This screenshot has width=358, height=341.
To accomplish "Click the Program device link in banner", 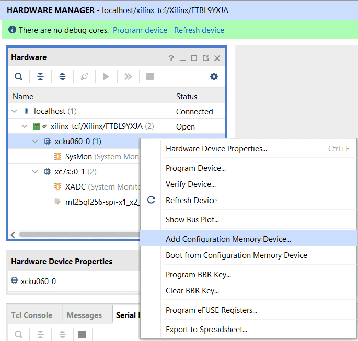I will click(x=140, y=30).
